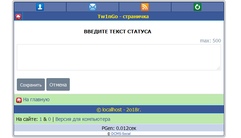Click the home icon beside На главную
Image resolution: width=241 pixels, height=138 pixels.
tap(19, 100)
